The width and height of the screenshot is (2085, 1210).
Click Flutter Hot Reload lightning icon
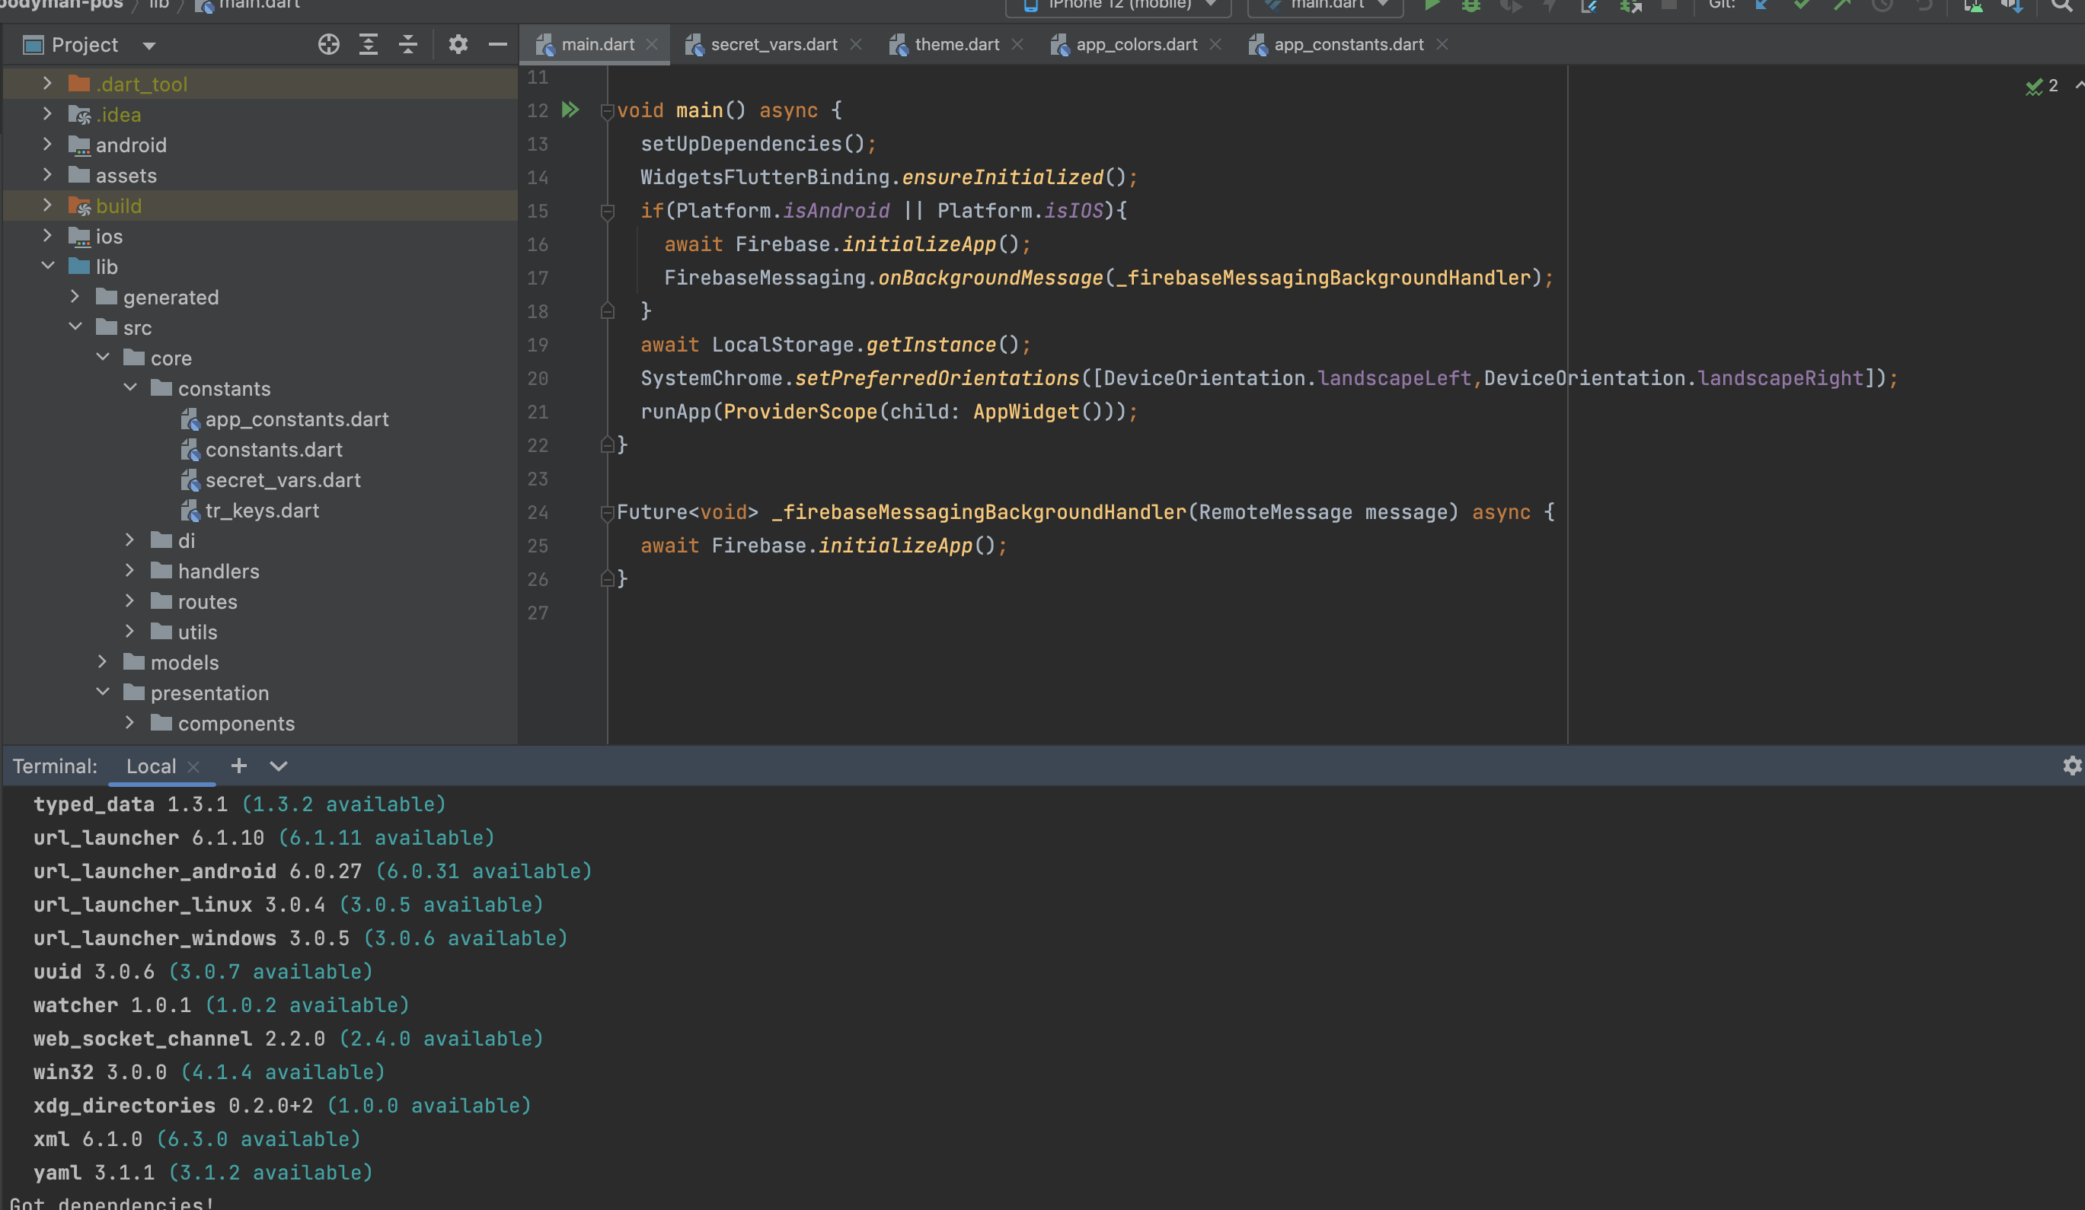coord(1550,5)
